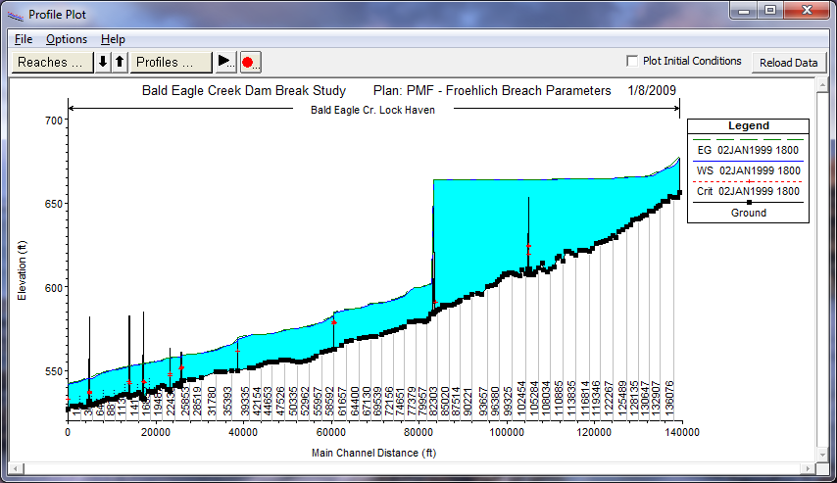
Task: Click the Ground entry in legend
Action: coord(748,213)
